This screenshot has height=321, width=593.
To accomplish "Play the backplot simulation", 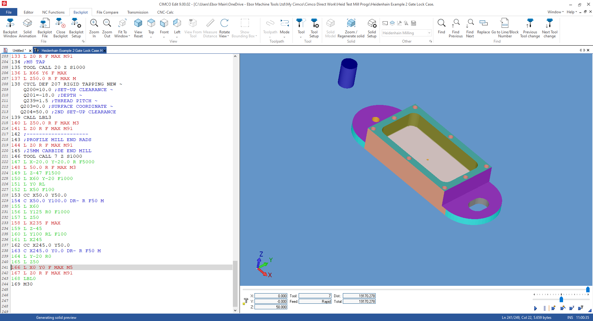I will pos(536,308).
